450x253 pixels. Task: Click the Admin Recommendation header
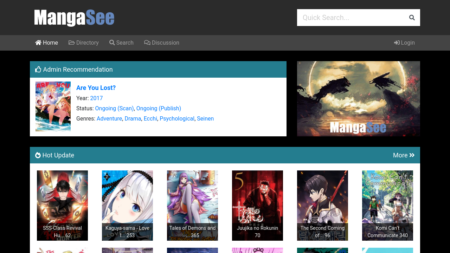[x=158, y=70]
